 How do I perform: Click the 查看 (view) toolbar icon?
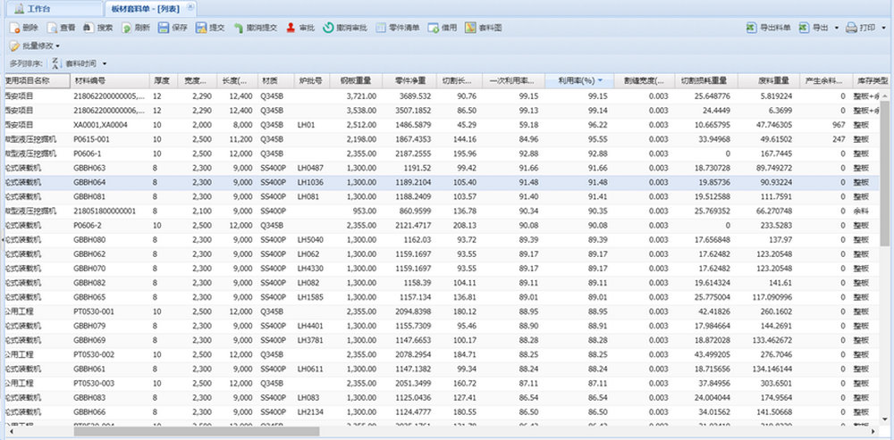coord(52,29)
